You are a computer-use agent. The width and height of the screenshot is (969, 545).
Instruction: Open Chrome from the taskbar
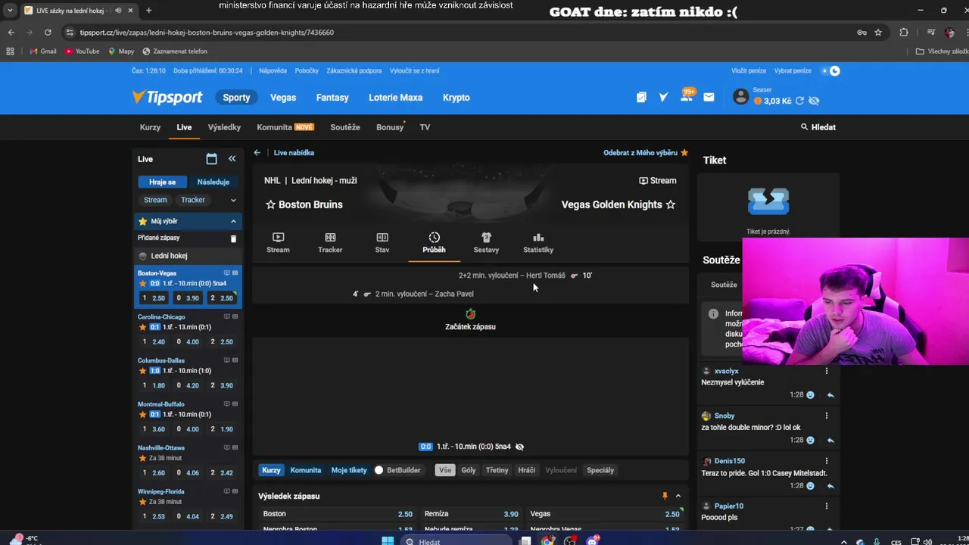547,541
